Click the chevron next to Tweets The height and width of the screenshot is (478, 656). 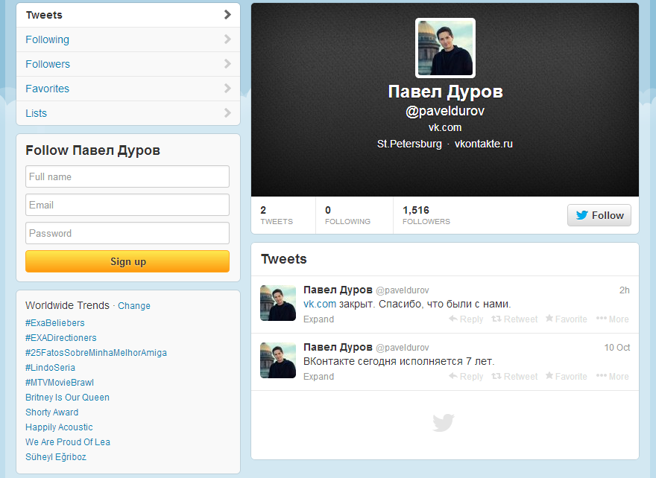tap(227, 15)
